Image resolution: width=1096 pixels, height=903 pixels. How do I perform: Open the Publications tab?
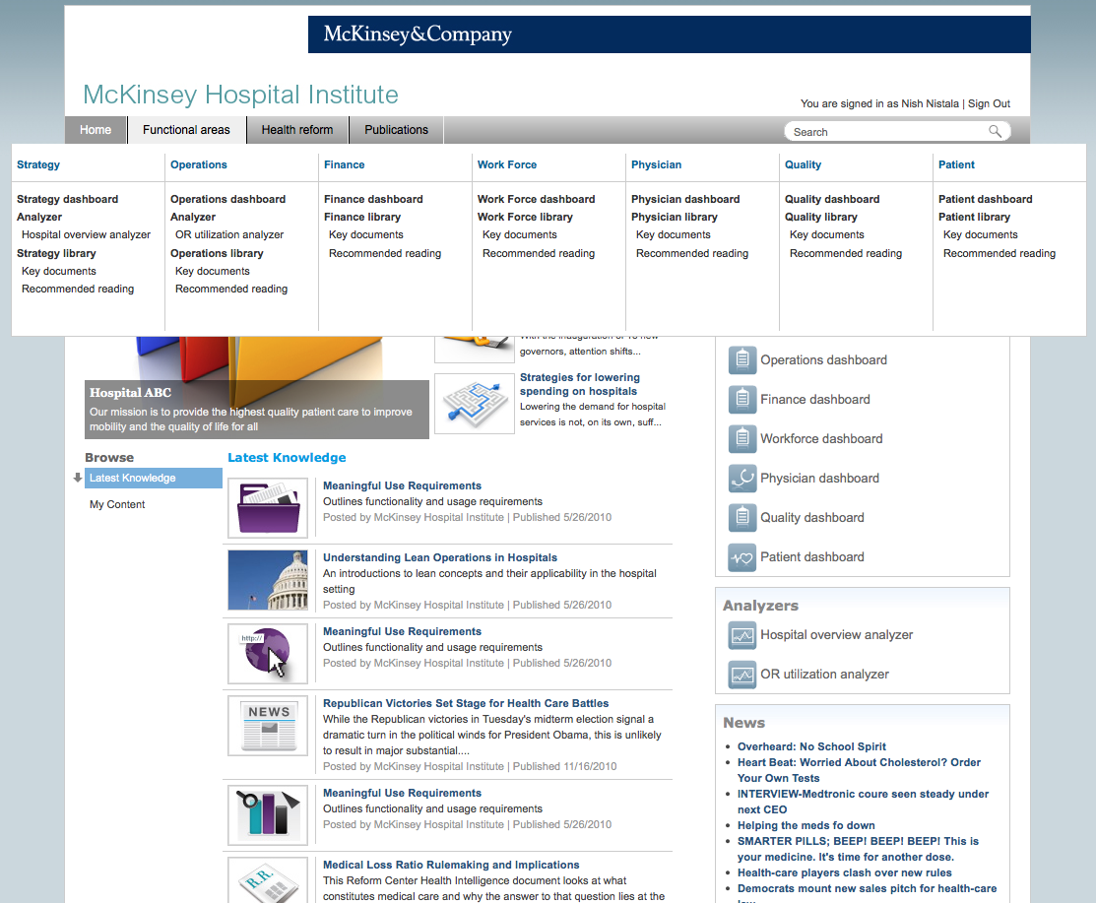(x=396, y=130)
